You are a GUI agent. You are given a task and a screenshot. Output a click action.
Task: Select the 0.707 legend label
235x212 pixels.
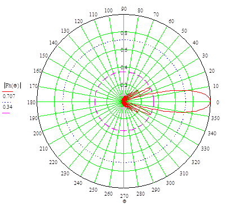coord(9,96)
